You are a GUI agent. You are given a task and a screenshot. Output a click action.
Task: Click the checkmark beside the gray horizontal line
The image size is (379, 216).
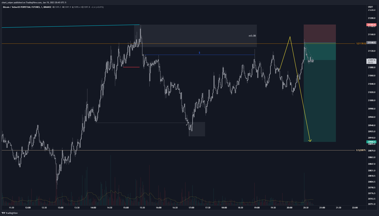[x=187, y=125]
